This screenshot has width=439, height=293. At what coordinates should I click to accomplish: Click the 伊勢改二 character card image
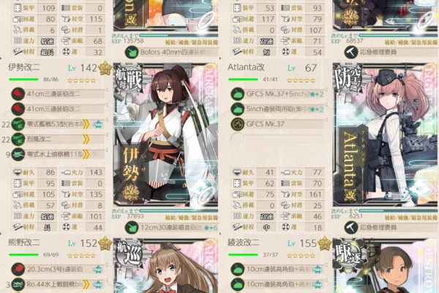165,135
